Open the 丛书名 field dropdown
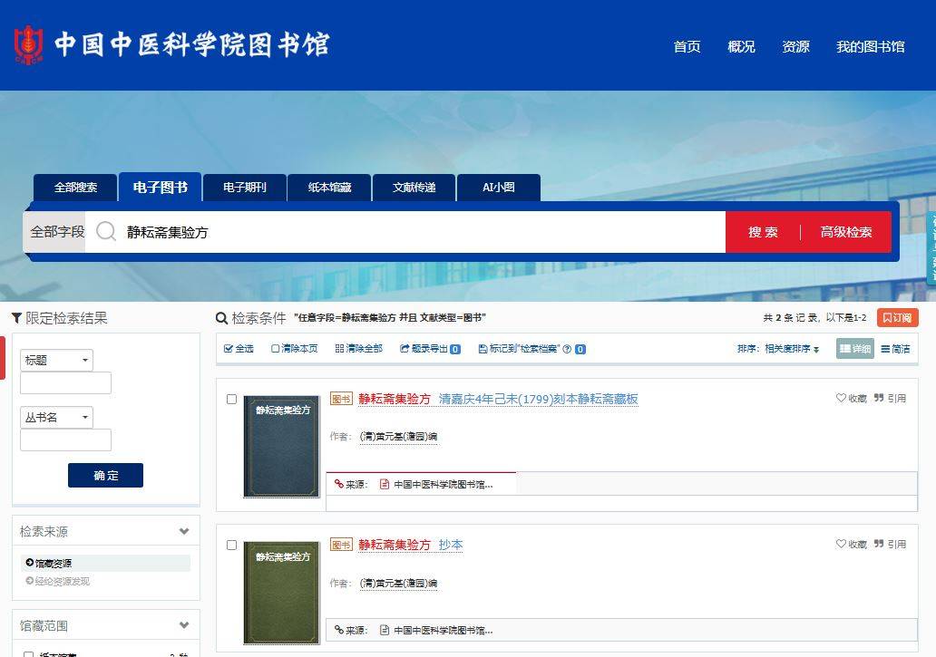 [x=56, y=417]
